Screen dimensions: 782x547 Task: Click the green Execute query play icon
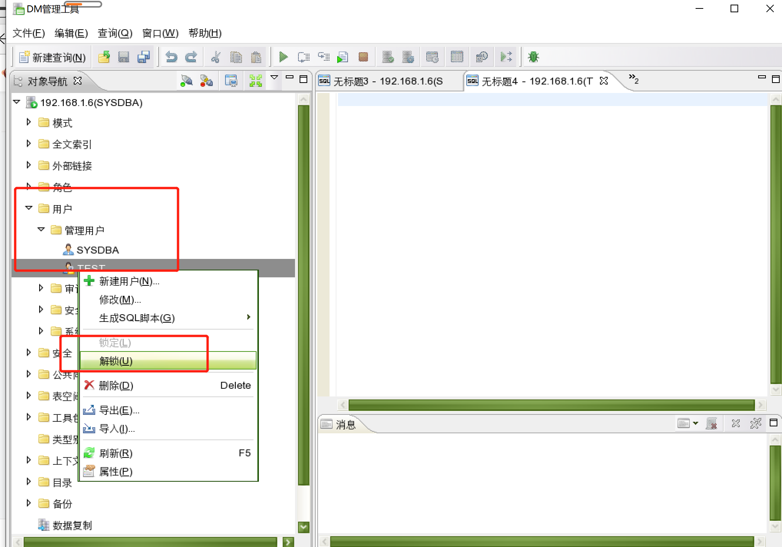(x=283, y=57)
